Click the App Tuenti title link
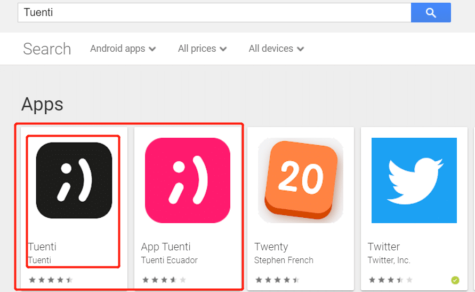Screen dimensions: 475x292 166,247
